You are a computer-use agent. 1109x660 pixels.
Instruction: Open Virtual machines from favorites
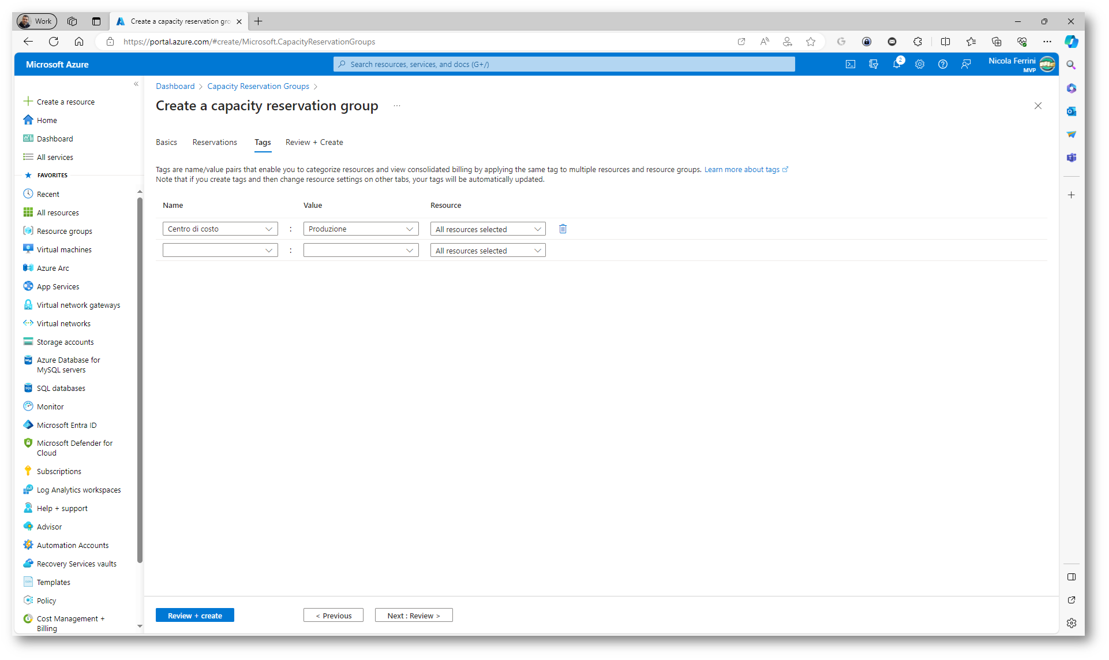tap(64, 249)
